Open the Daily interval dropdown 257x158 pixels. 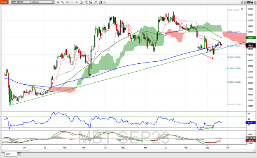pyautogui.click(x=44, y=2)
